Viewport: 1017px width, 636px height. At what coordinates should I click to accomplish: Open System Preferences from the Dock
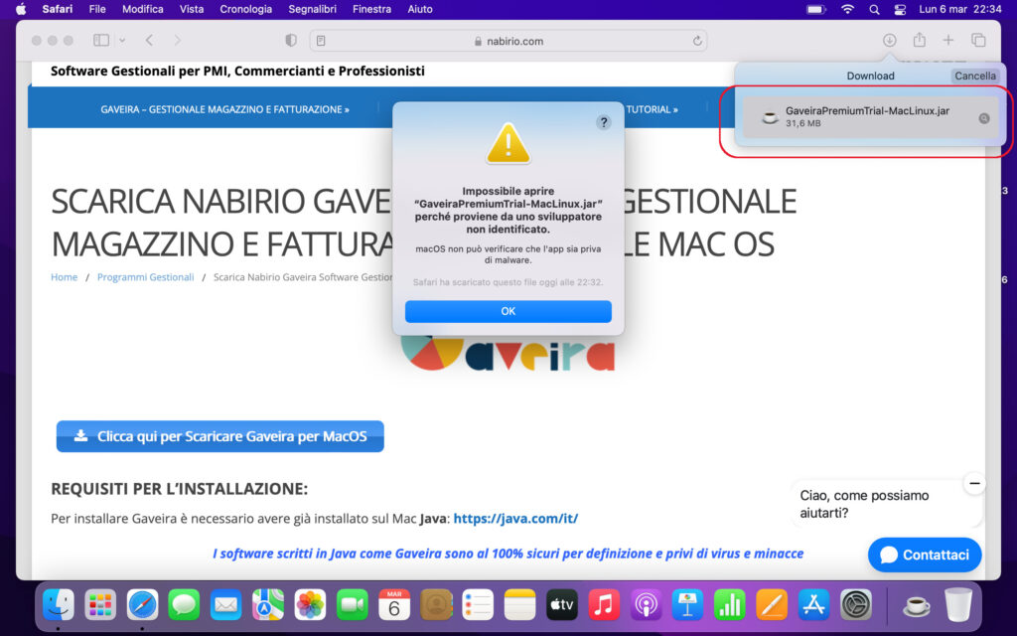pyautogui.click(x=856, y=605)
